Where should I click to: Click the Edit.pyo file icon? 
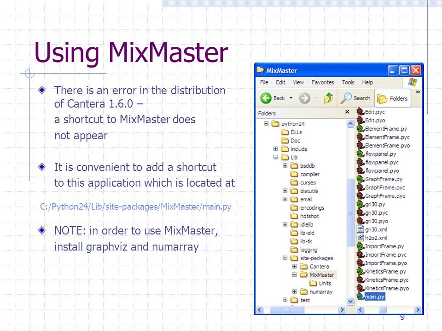(361, 120)
